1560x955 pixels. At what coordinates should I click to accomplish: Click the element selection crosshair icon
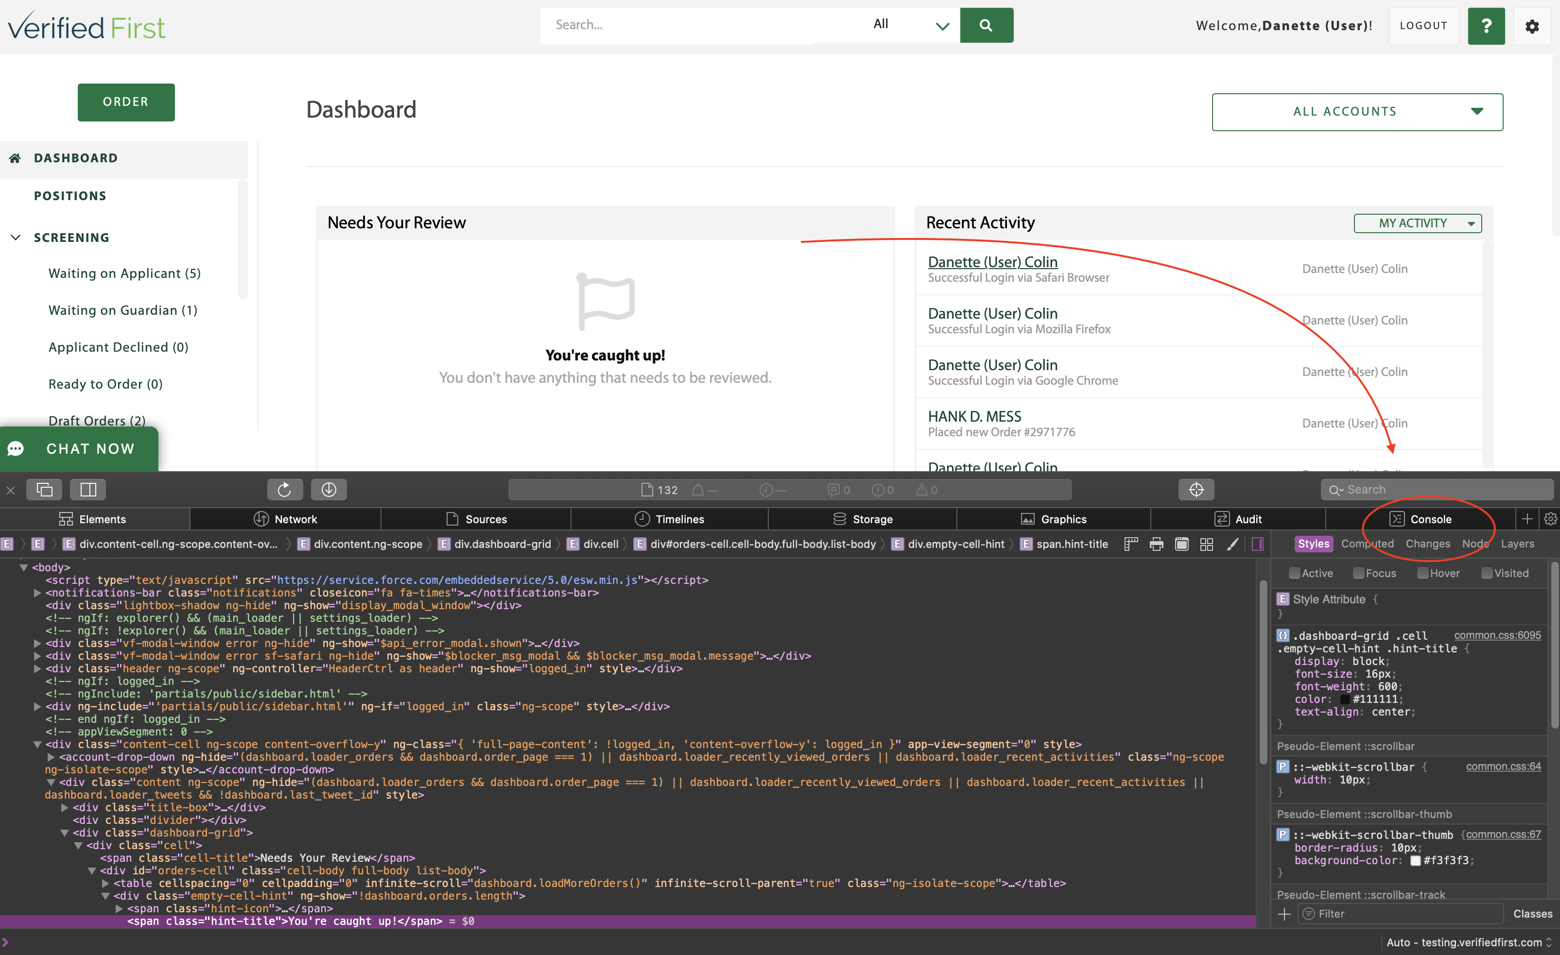click(x=1196, y=489)
